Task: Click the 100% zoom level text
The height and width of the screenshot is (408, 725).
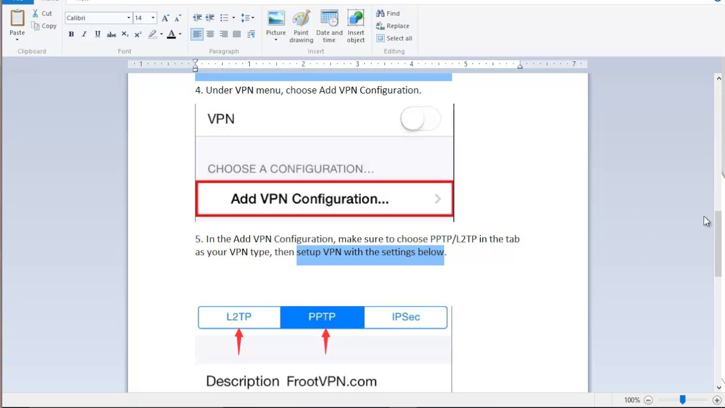Action: [632, 400]
